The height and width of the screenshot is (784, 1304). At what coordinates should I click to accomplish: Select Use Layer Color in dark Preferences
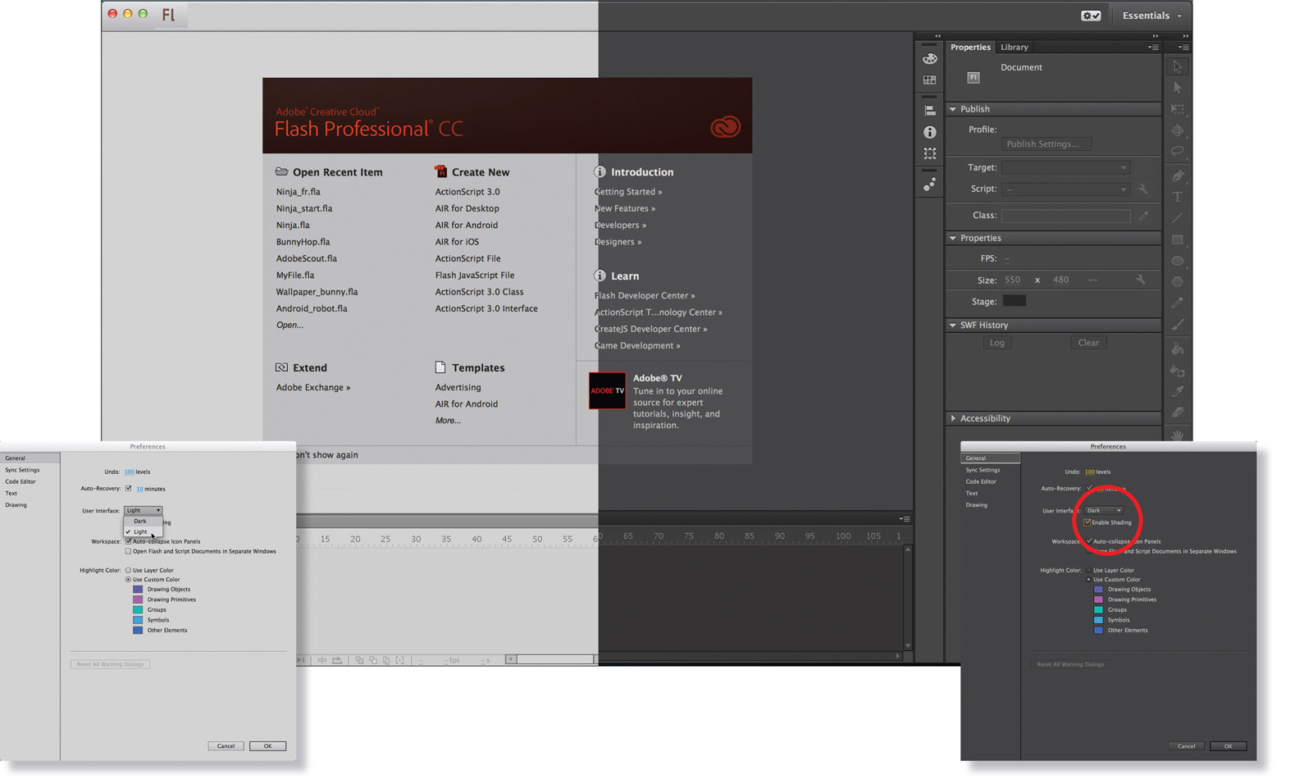pos(1089,570)
